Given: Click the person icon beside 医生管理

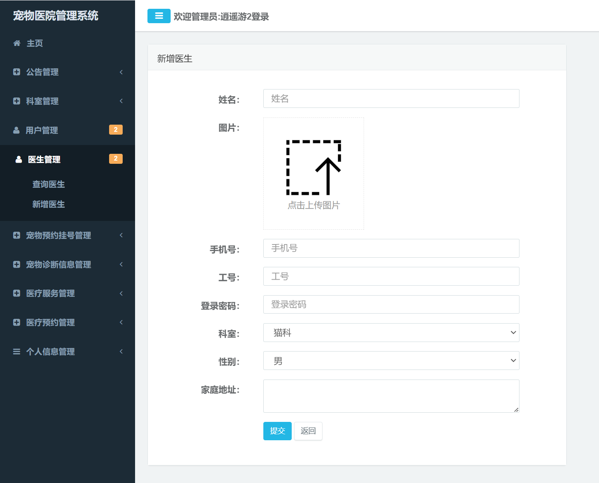Looking at the screenshot, I should [x=19, y=159].
